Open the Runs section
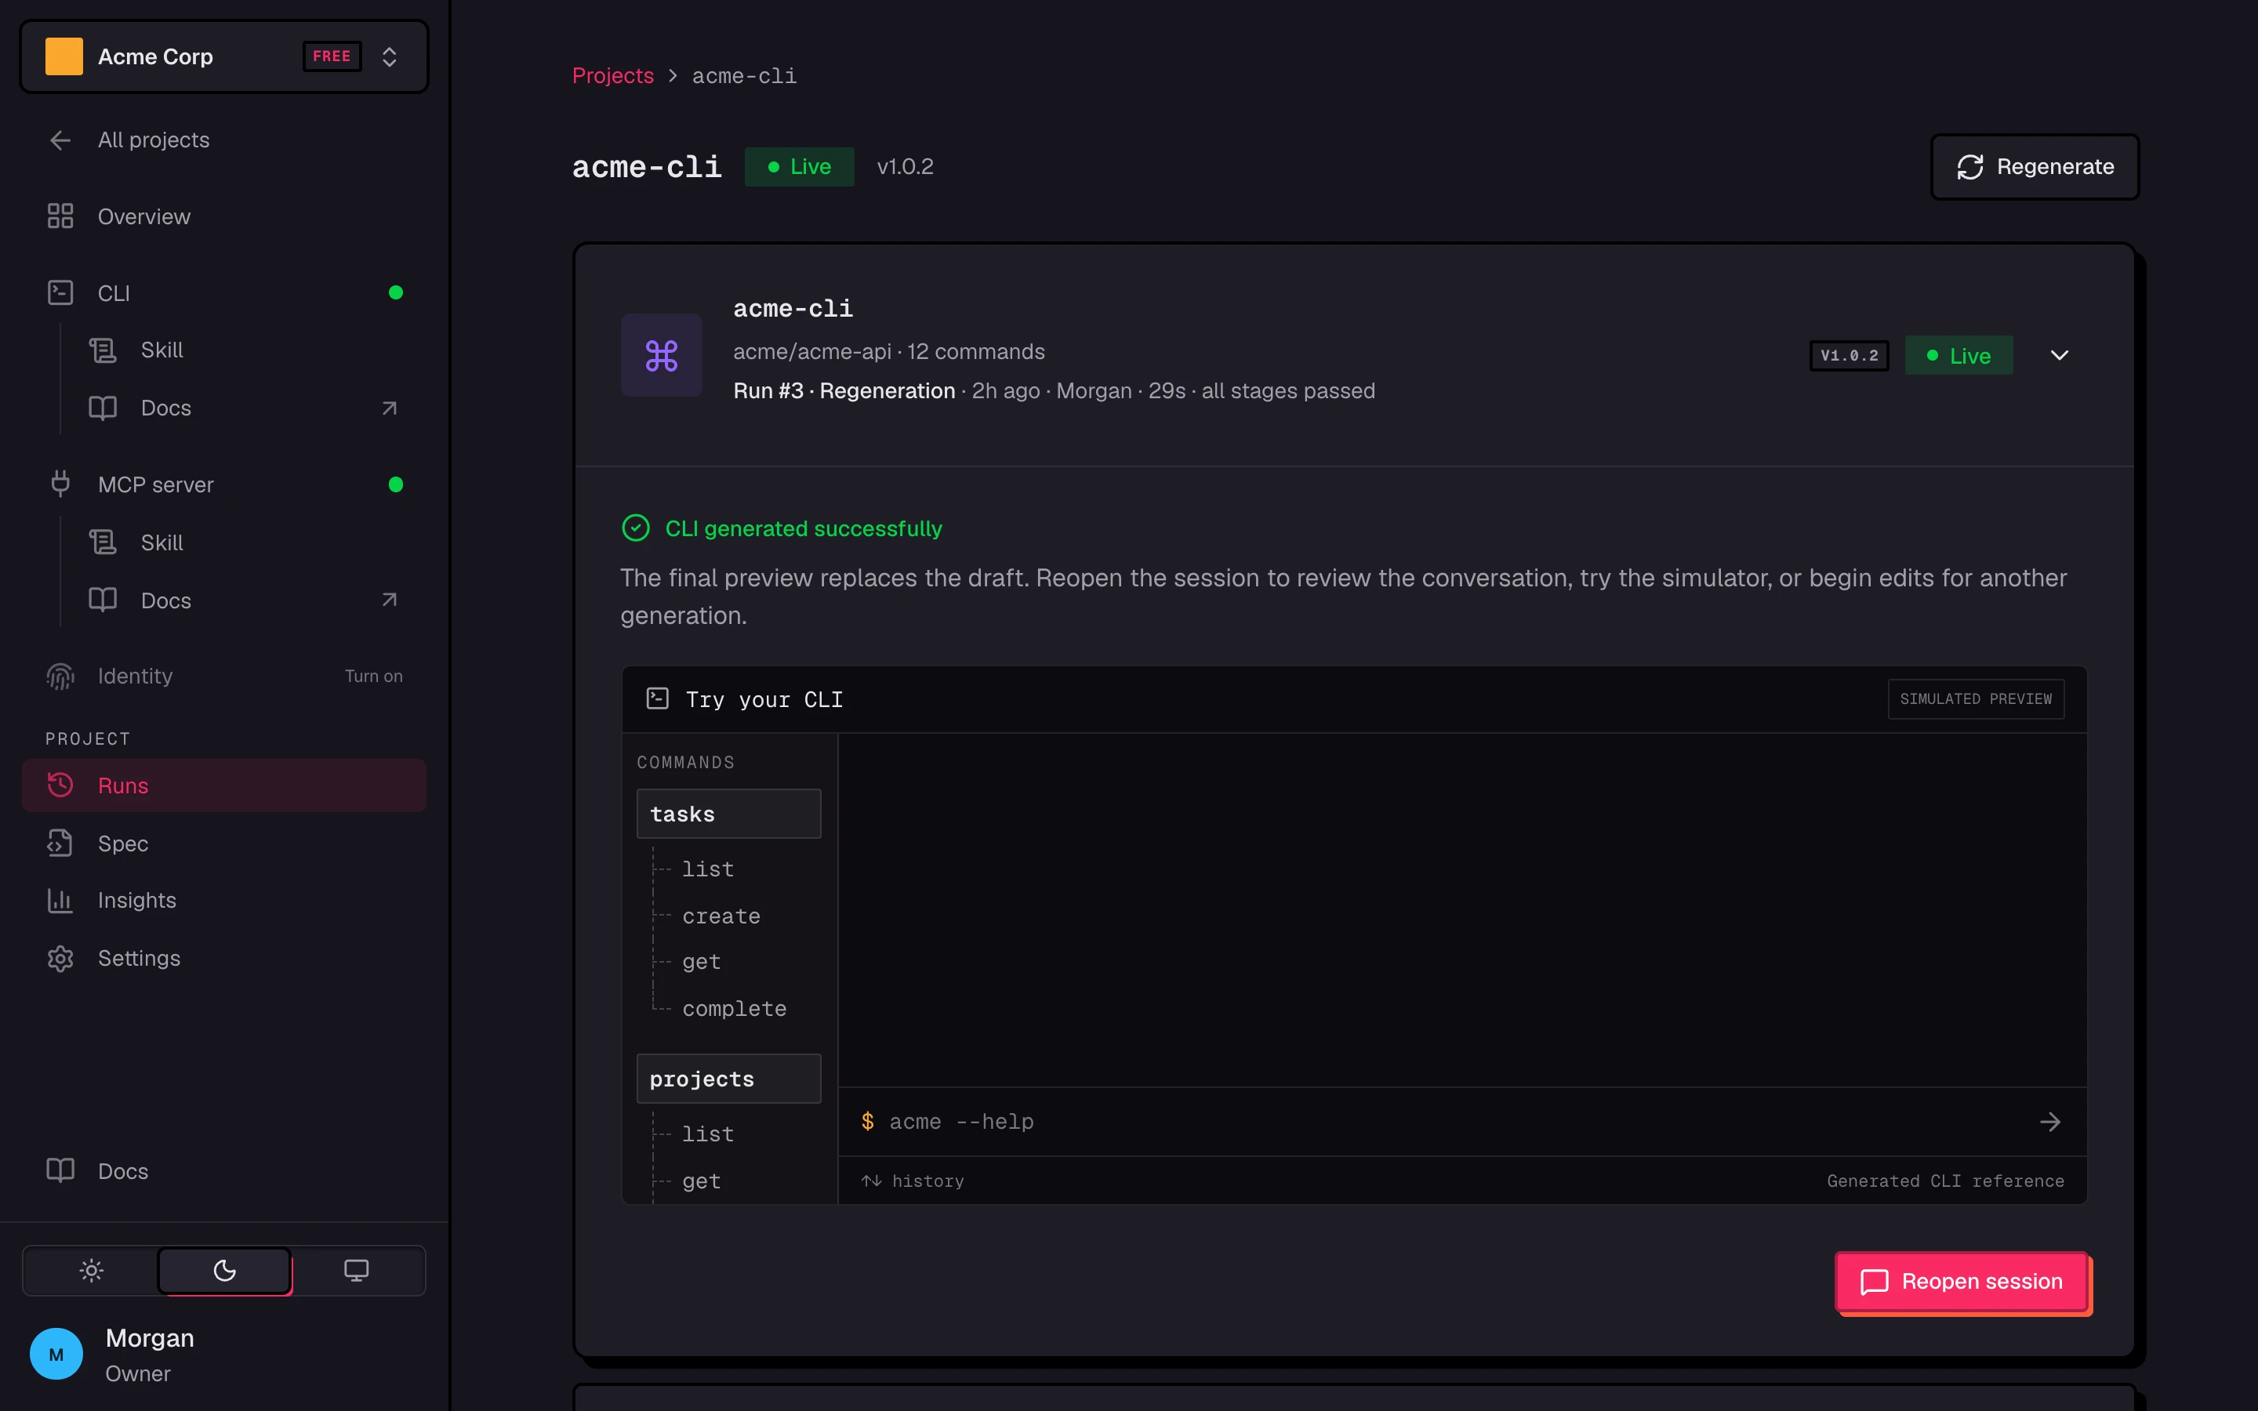Screen dimensions: 2258x1411 [x=223, y=785]
